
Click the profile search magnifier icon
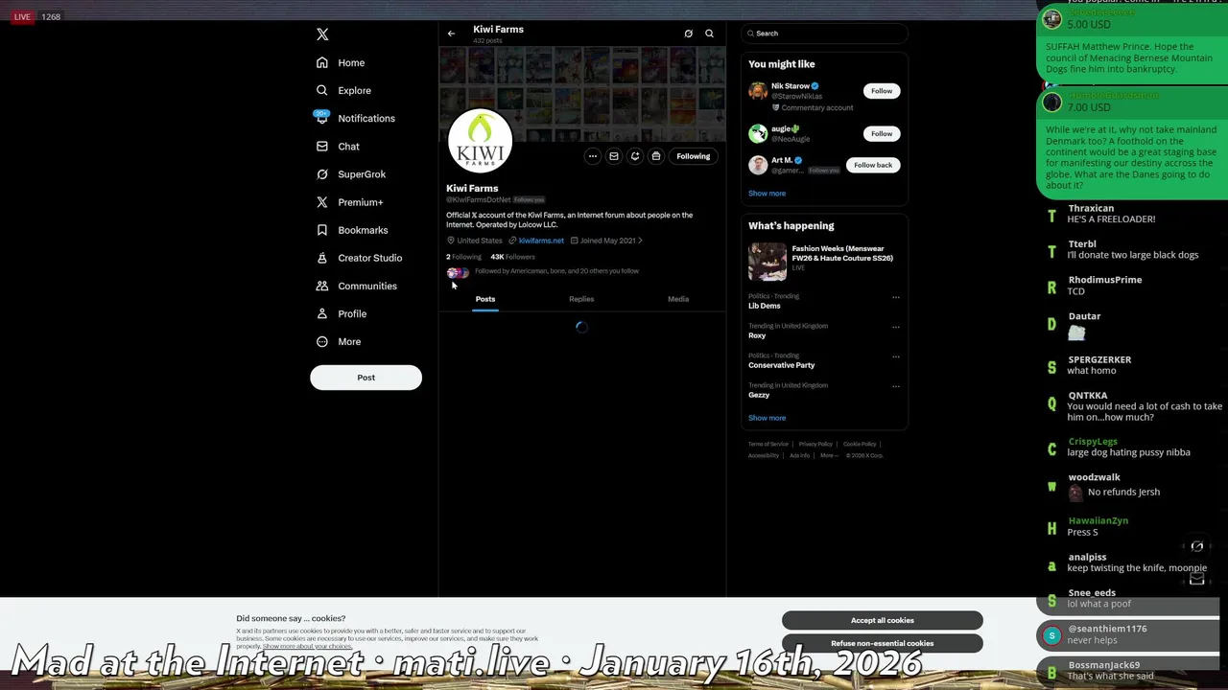click(x=709, y=34)
